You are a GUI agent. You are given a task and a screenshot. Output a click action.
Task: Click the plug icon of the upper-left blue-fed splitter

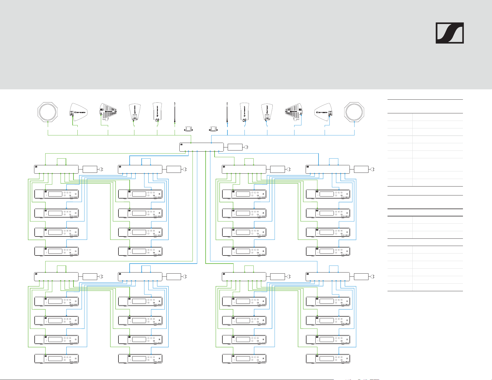tap(185, 169)
